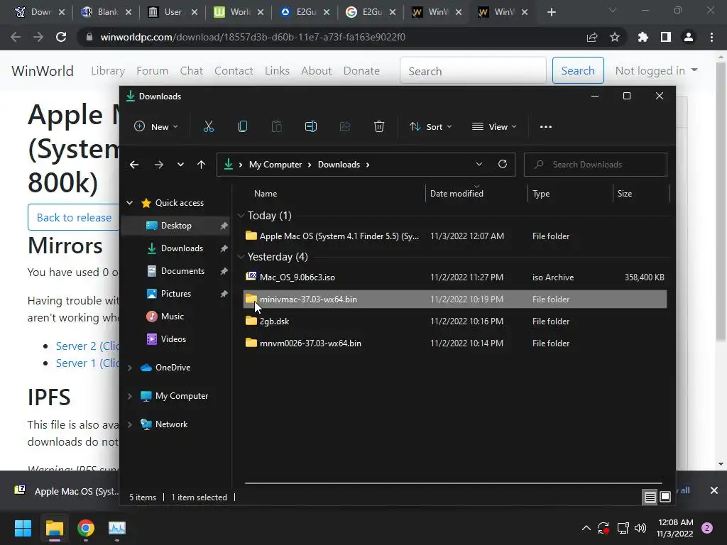727x545 pixels.
Task: Open Chrome three-dot menu
Action: click(x=711, y=37)
